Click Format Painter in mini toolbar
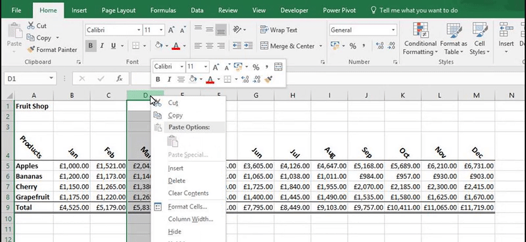526x242 pixels. (268, 80)
